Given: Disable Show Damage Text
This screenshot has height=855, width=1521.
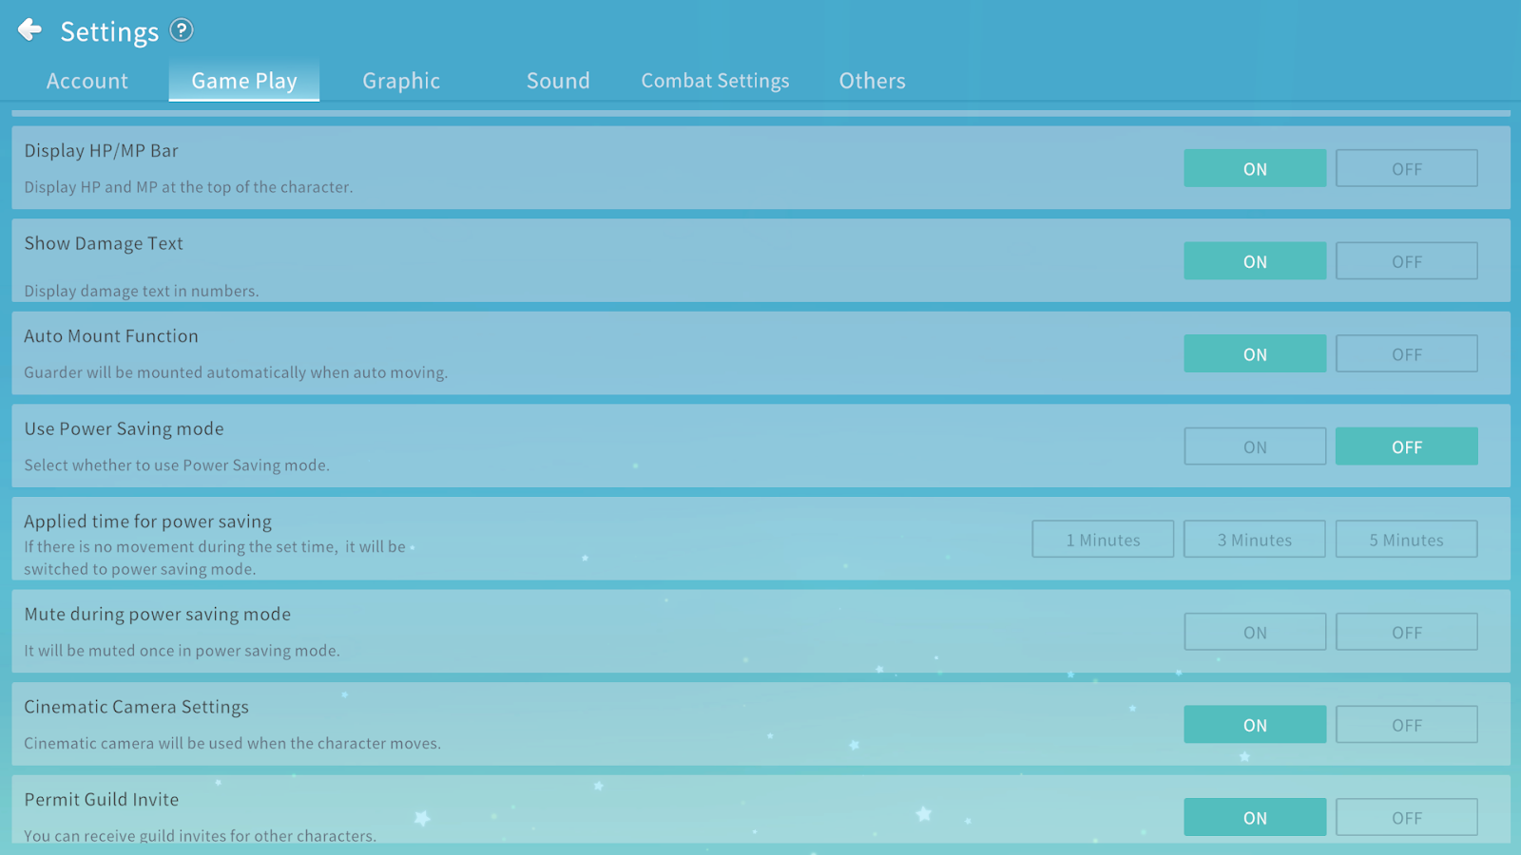Looking at the screenshot, I should [1406, 261].
